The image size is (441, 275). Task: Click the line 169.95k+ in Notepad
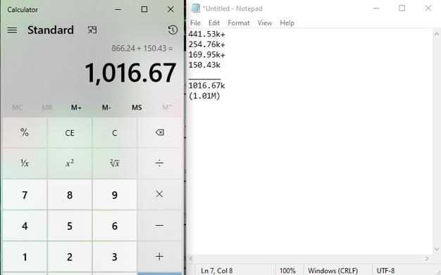(x=206, y=55)
